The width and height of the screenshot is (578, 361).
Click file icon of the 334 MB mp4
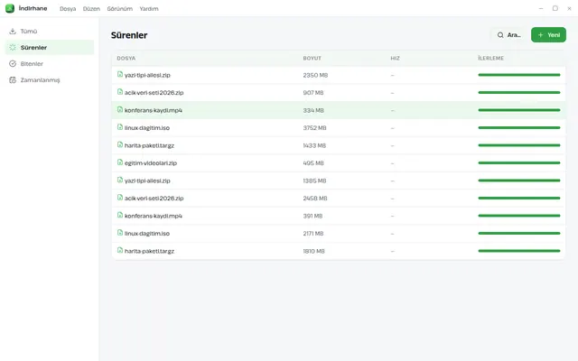pos(120,110)
